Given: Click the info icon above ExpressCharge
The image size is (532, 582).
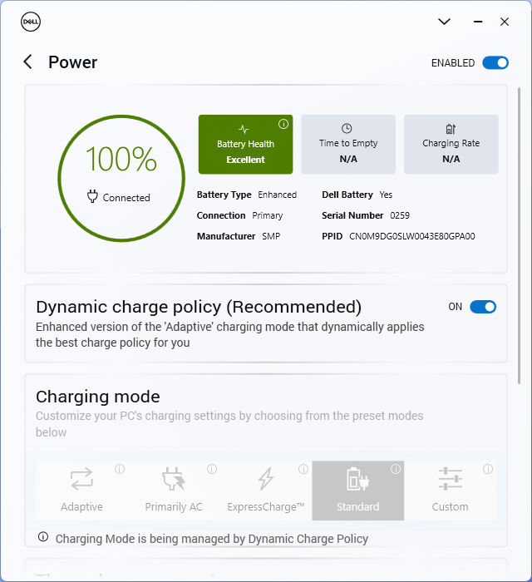Looking at the screenshot, I should tap(303, 469).
